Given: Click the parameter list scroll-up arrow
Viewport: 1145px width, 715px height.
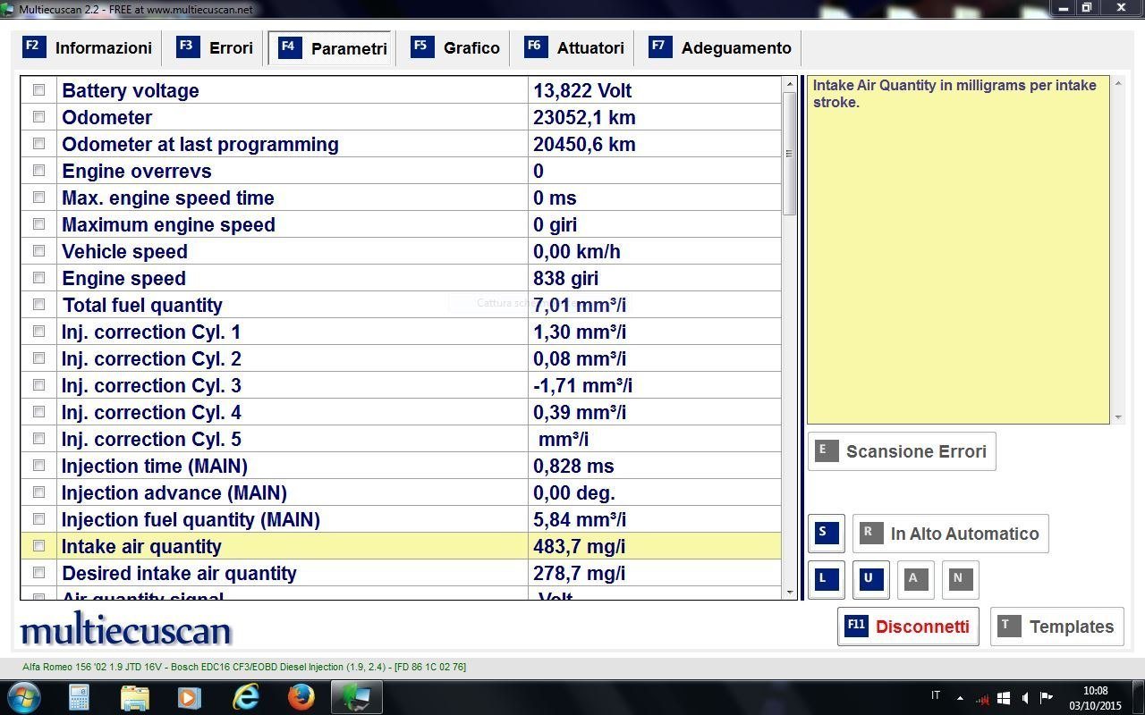Looking at the screenshot, I should coord(789,84).
